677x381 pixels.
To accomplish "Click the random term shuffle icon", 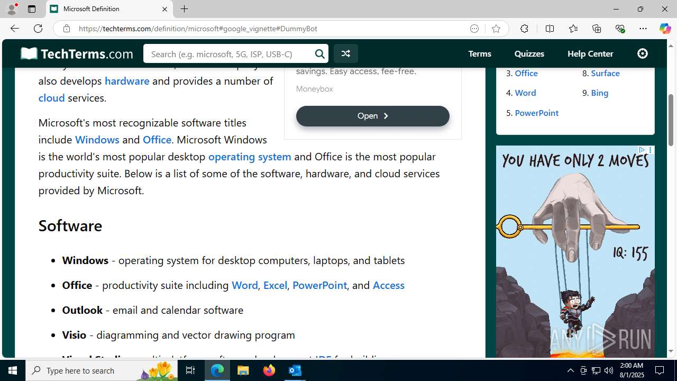I will tap(345, 53).
